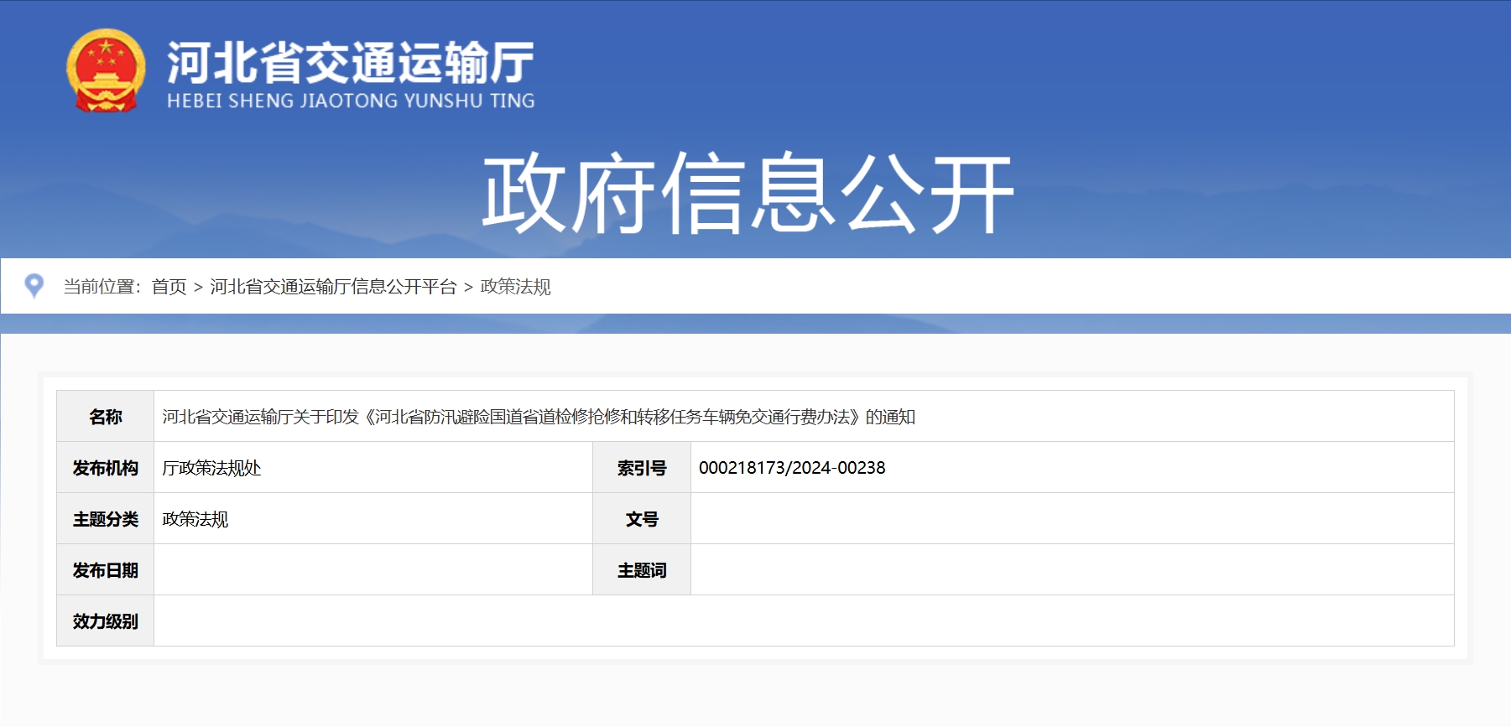Click 政策法规 value in 主题分类 row
This screenshot has width=1511, height=727.
click(x=195, y=519)
